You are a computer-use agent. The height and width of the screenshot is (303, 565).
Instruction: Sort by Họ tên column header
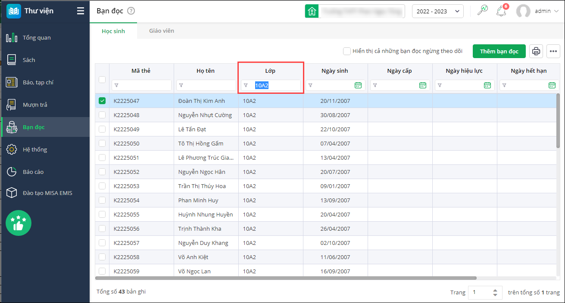pyautogui.click(x=206, y=71)
